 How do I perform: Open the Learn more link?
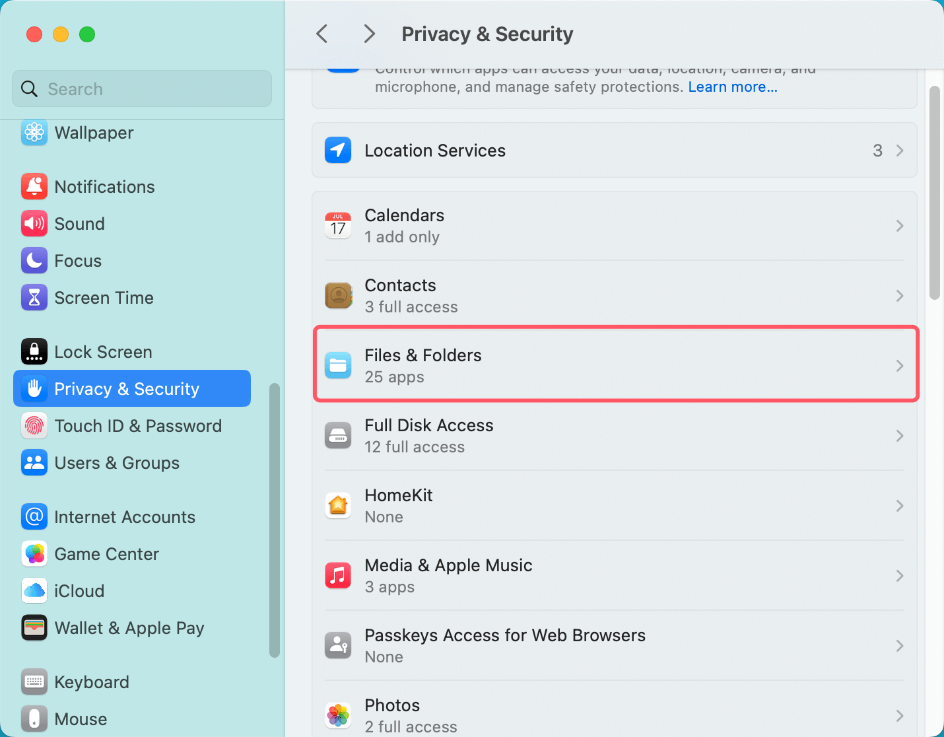pos(733,87)
